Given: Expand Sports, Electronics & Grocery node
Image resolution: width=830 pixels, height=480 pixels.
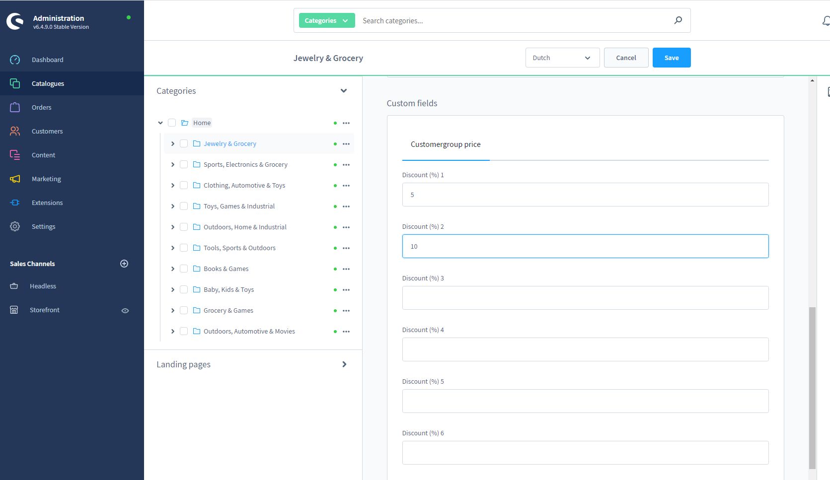Looking at the screenshot, I should (x=172, y=164).
